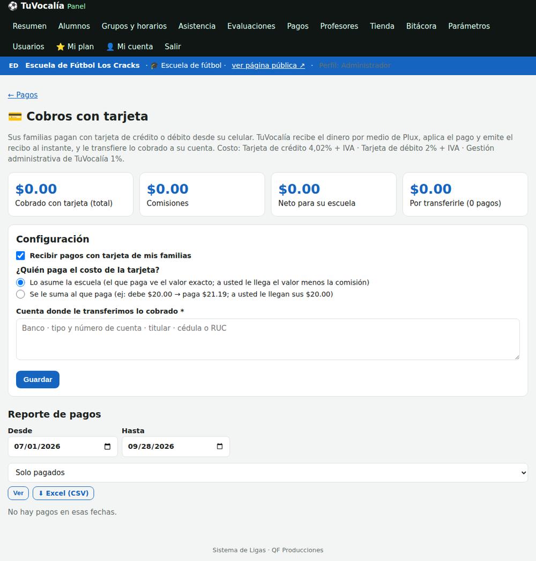Go to the Alumnos section
Screen dimensions: 536x561
(74, 26)
